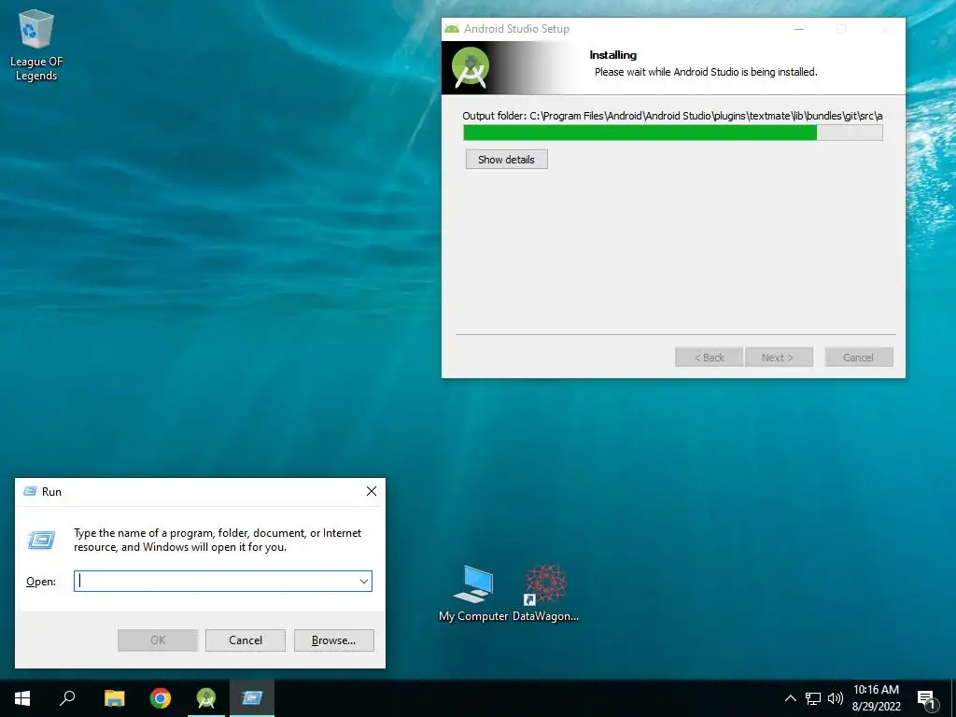
Task: Click the Output folder path text
Action: pyautogui.click(x=672, y=116)
